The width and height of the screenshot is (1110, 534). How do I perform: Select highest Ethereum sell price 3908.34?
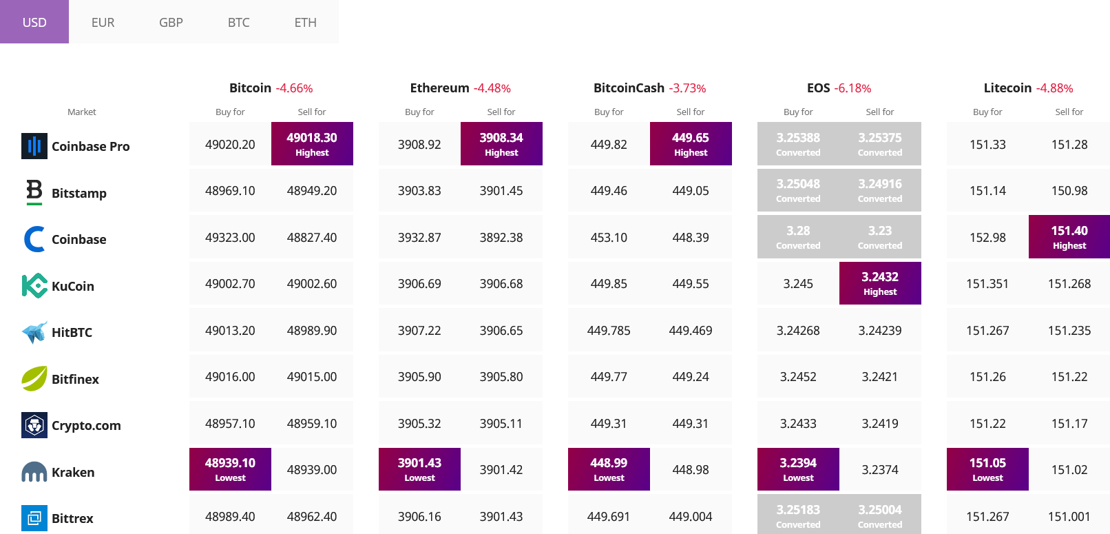click(x=501, y=143)
